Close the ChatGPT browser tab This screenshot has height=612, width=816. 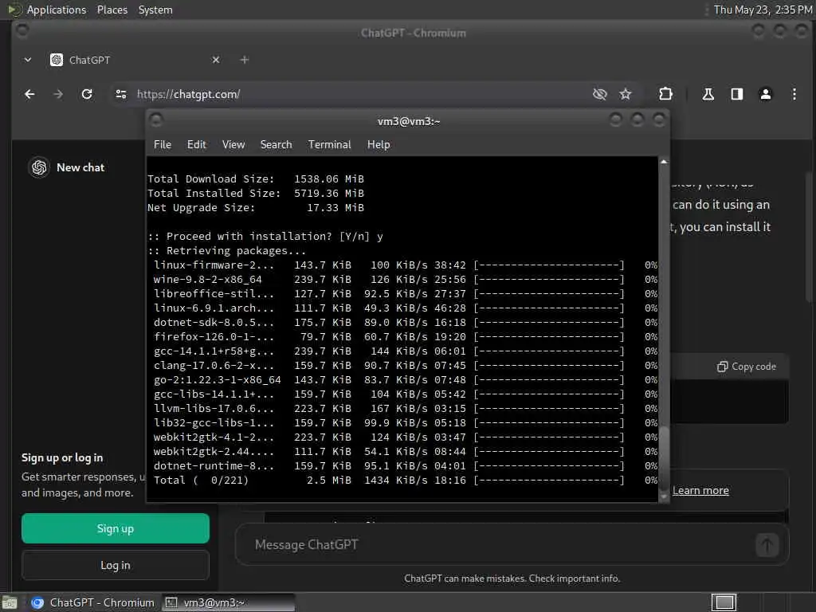[216, 60]
